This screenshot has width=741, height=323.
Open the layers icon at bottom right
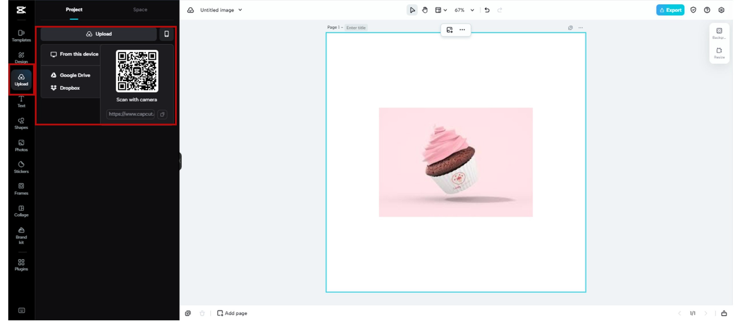click(724, 313)
